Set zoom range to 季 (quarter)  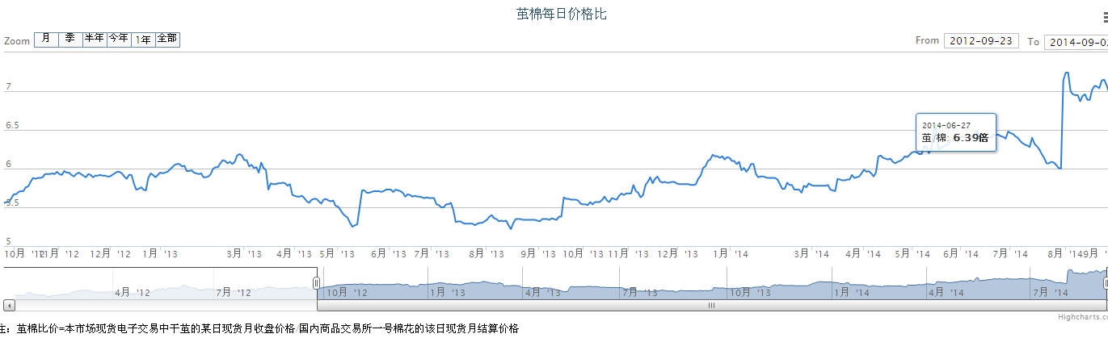click(x=70, y=40)
